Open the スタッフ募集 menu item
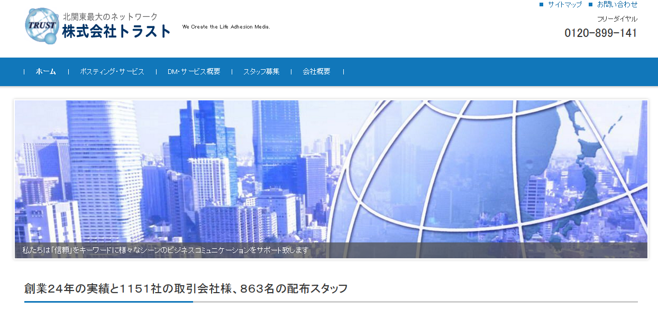This screenshot has height=309, width=658. (x=261, y=72)
